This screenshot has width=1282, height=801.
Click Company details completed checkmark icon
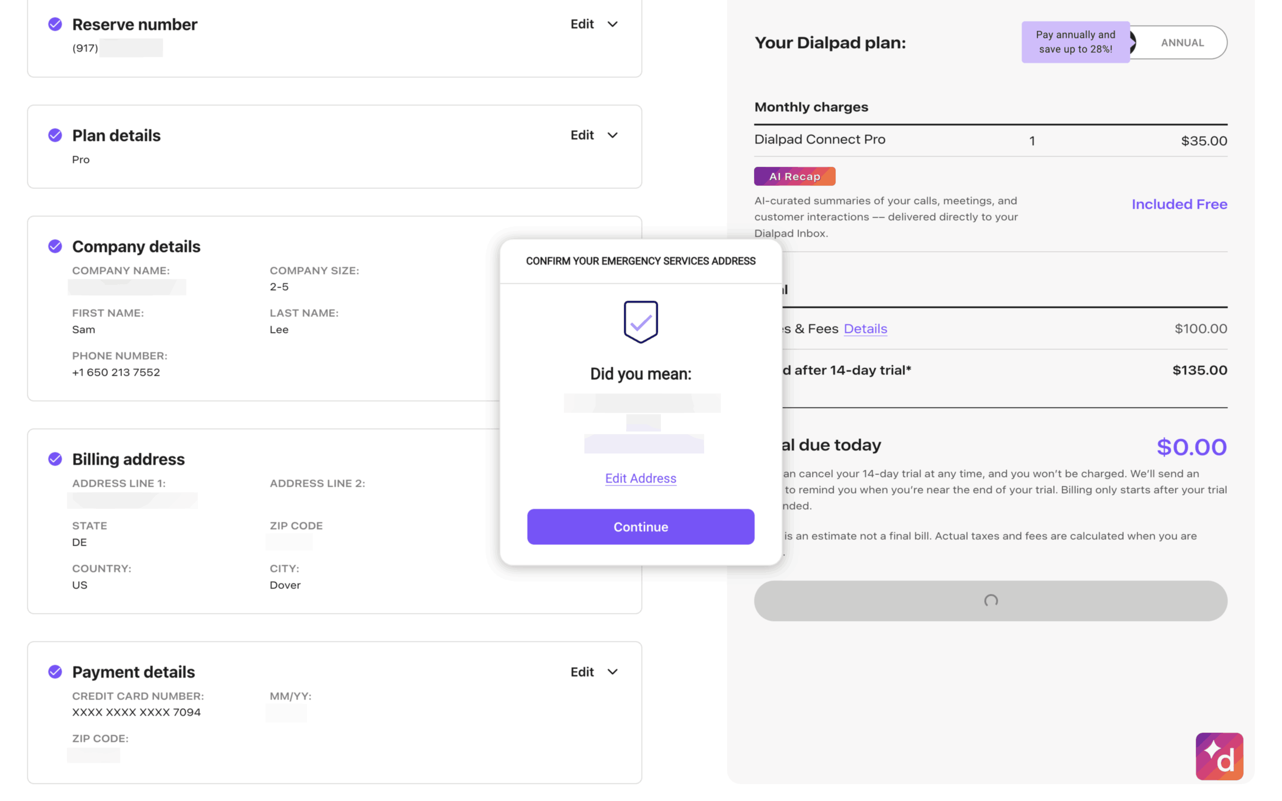[55, 246]
